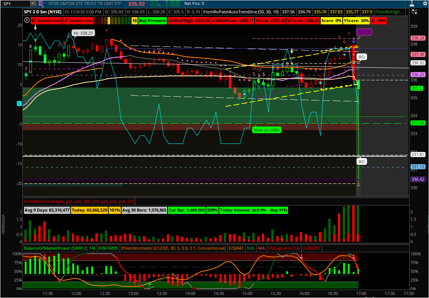Image resolution: width=429 pixels, height=298 pixels.
Task: Click the Δ: -30% label
Action: pos(378,21)
